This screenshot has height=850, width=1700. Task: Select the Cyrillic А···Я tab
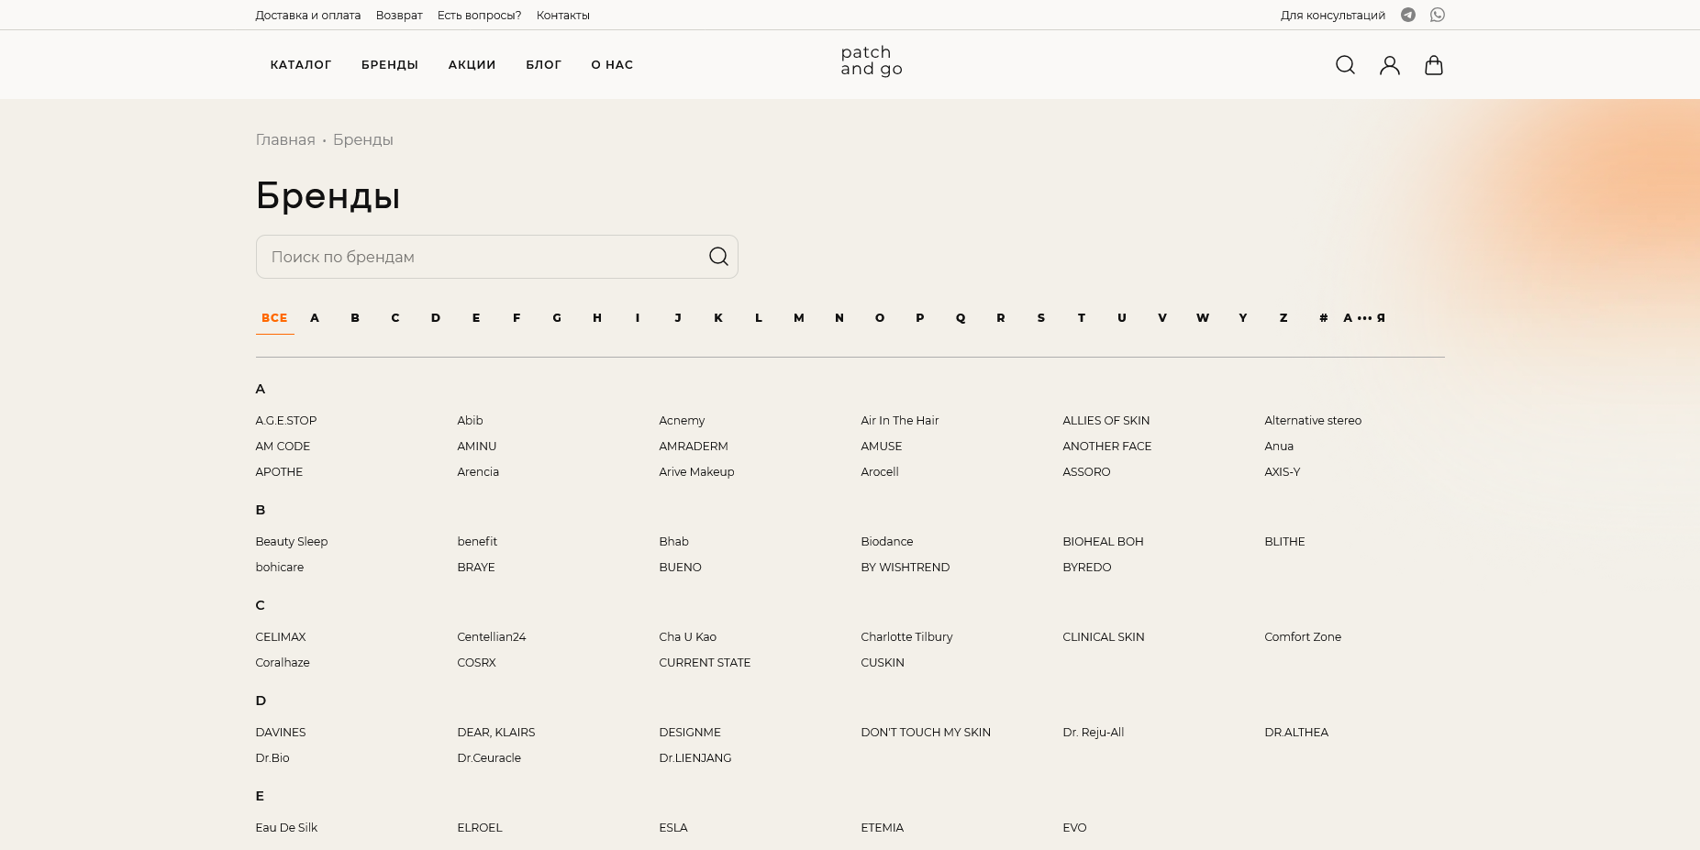click(1364, 318)
